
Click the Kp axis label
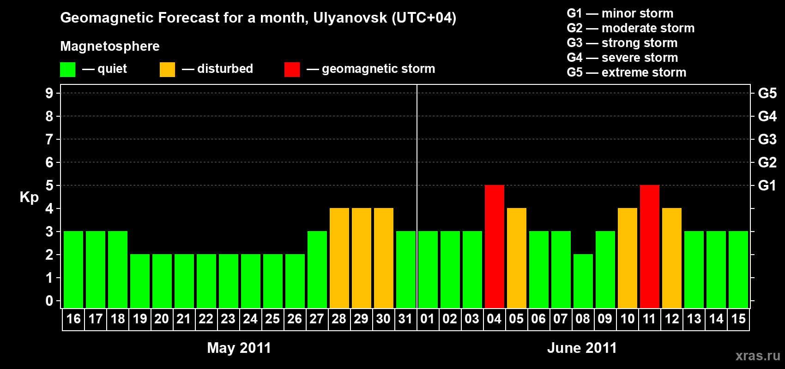29,197
